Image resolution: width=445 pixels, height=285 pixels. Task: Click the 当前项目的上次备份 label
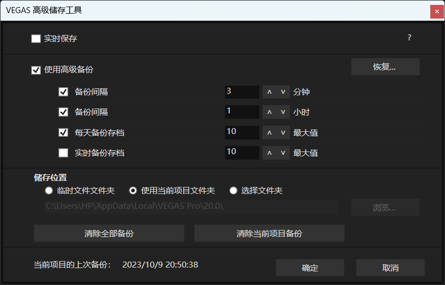[73, 265]
